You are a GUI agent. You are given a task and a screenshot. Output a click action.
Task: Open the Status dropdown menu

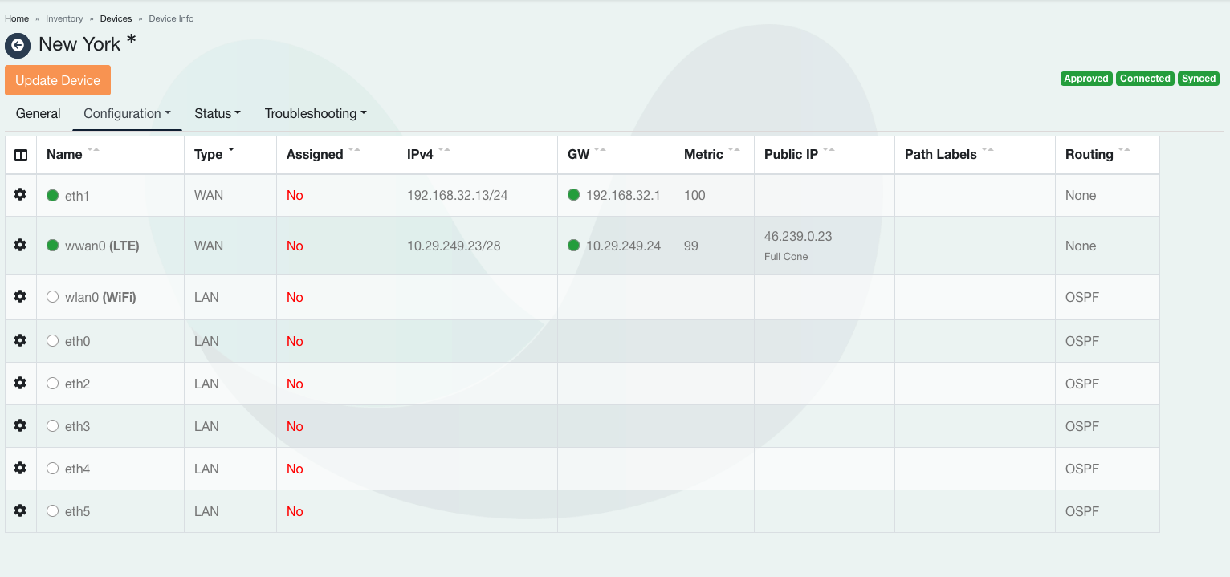(218, 114)
